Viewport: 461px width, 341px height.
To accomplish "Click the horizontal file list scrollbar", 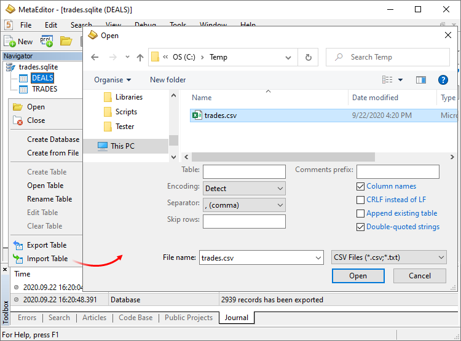I will point(283,157).
